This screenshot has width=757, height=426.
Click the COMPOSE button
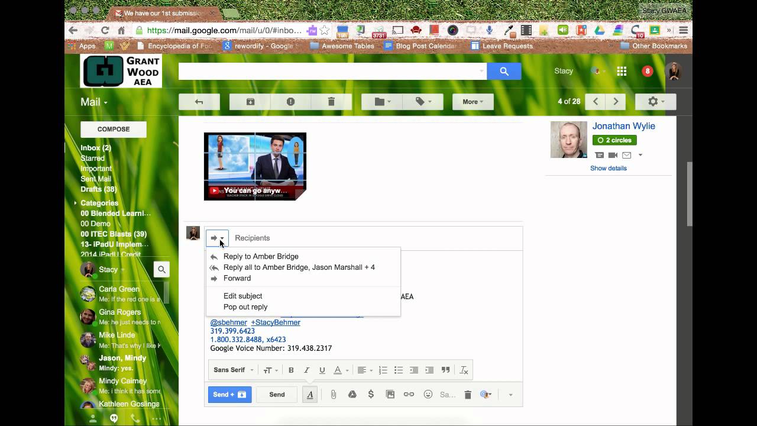tap(114, 129)
